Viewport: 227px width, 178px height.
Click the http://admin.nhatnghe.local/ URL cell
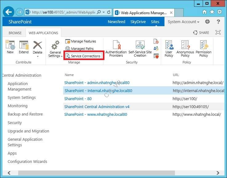click(198, 83)
